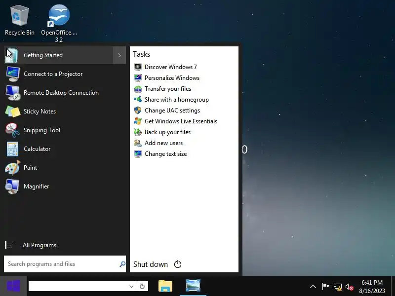This screenshot has width=395, height=296.
Task: Open the Personalize Windows link
Action: pyautogui.click(x=172, y=78)
